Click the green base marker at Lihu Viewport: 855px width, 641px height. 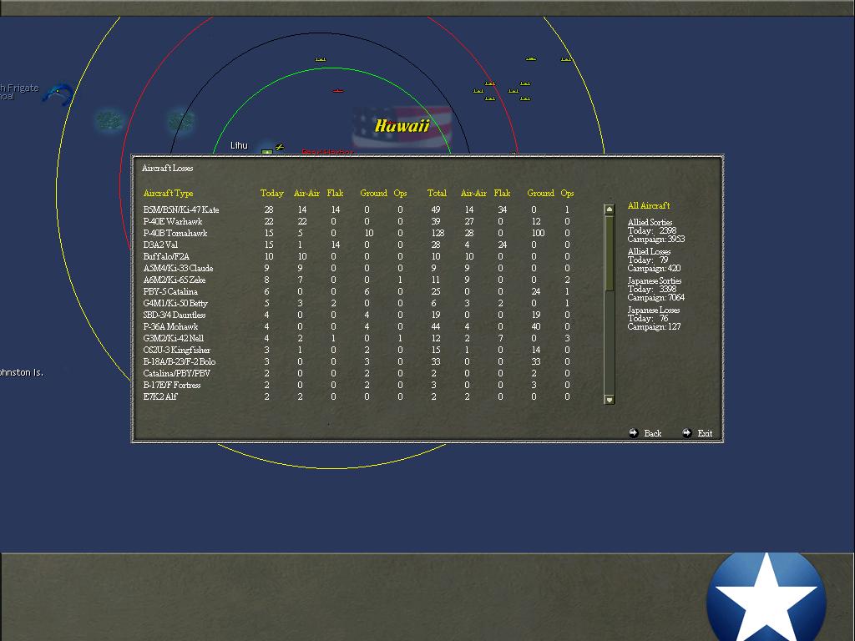coord(267,151)
